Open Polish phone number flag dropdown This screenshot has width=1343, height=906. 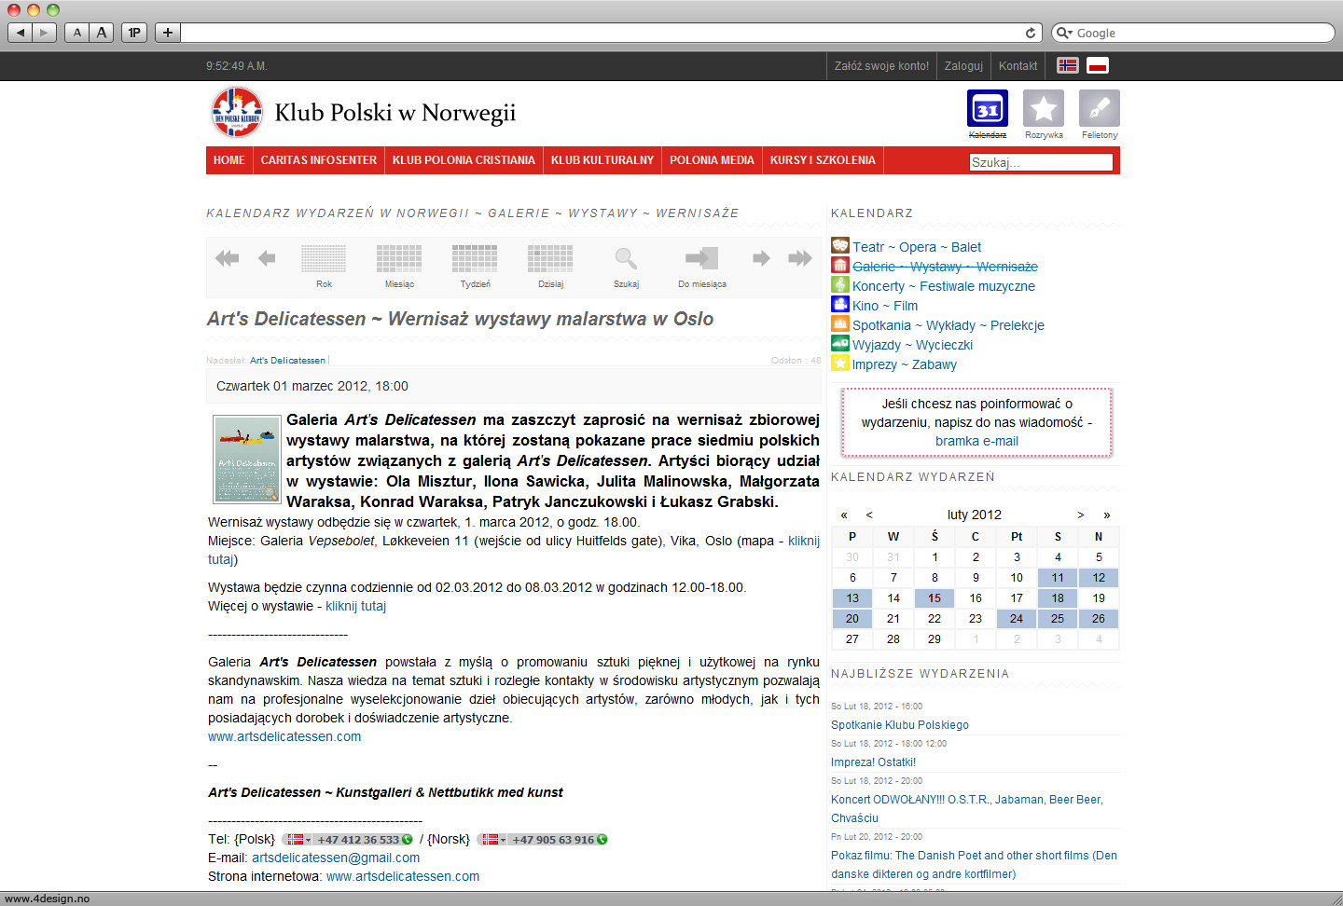tap(298, 839)
